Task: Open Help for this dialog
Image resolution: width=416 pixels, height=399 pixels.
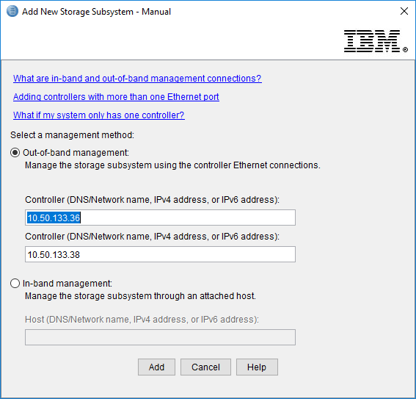Action: tap(257, 367)
